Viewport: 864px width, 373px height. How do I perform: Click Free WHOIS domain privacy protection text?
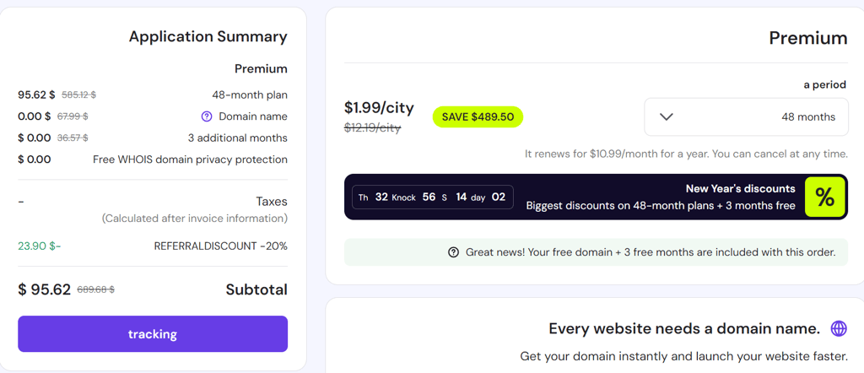point(190,159)
